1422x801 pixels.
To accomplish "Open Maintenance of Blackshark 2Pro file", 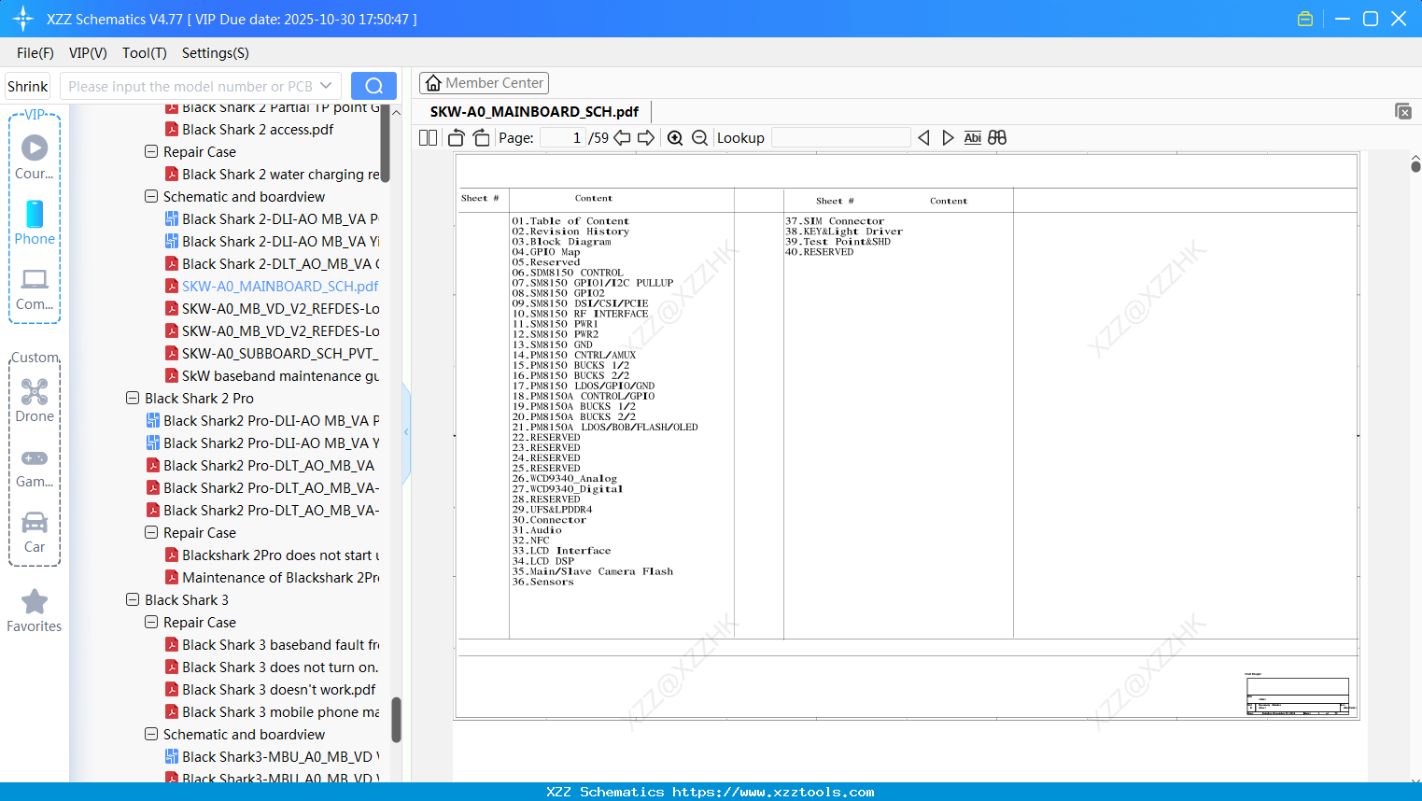I will (x=272, y=577).
